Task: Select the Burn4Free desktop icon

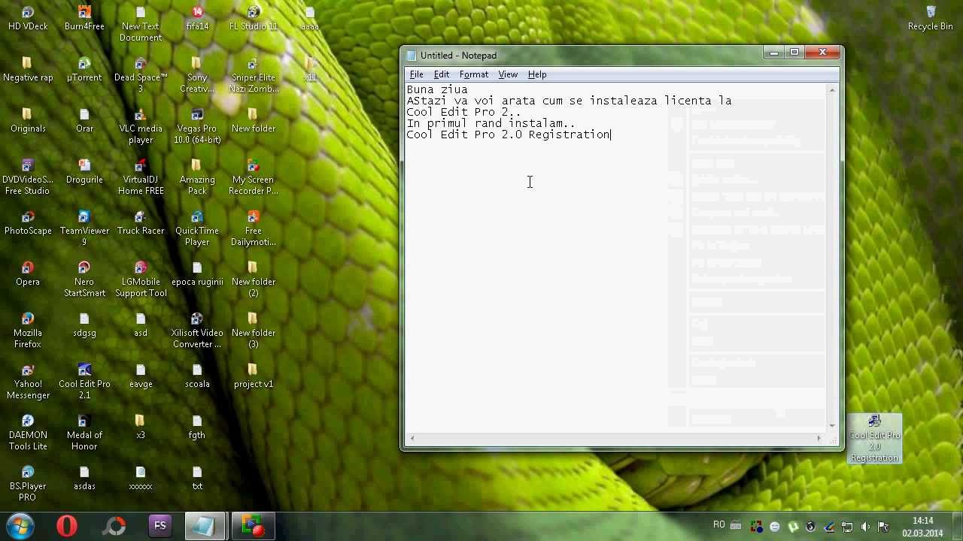Action: pyautogui.click(x=84, y=19)
